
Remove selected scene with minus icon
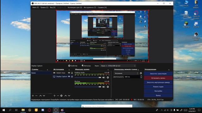tap(37, 95)
